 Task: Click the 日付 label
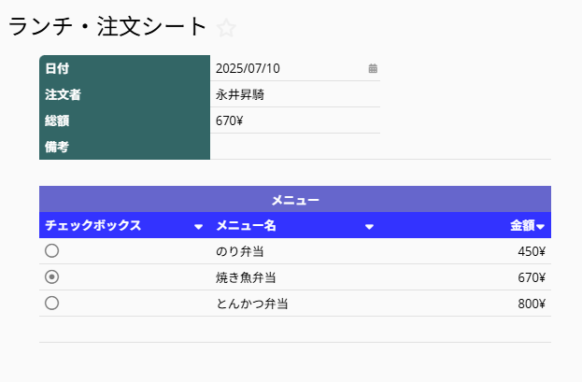[57, 68]
